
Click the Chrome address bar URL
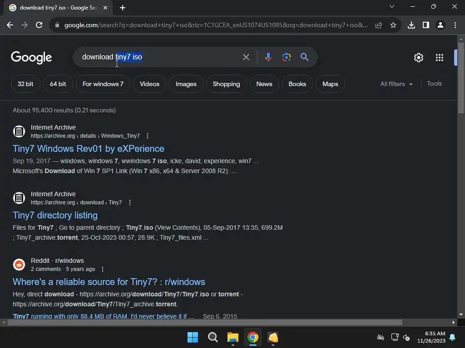tap(216, 25)
